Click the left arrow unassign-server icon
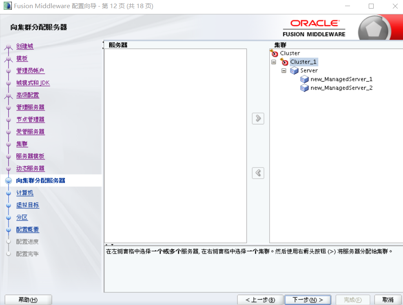 click(x=258, y=173)
